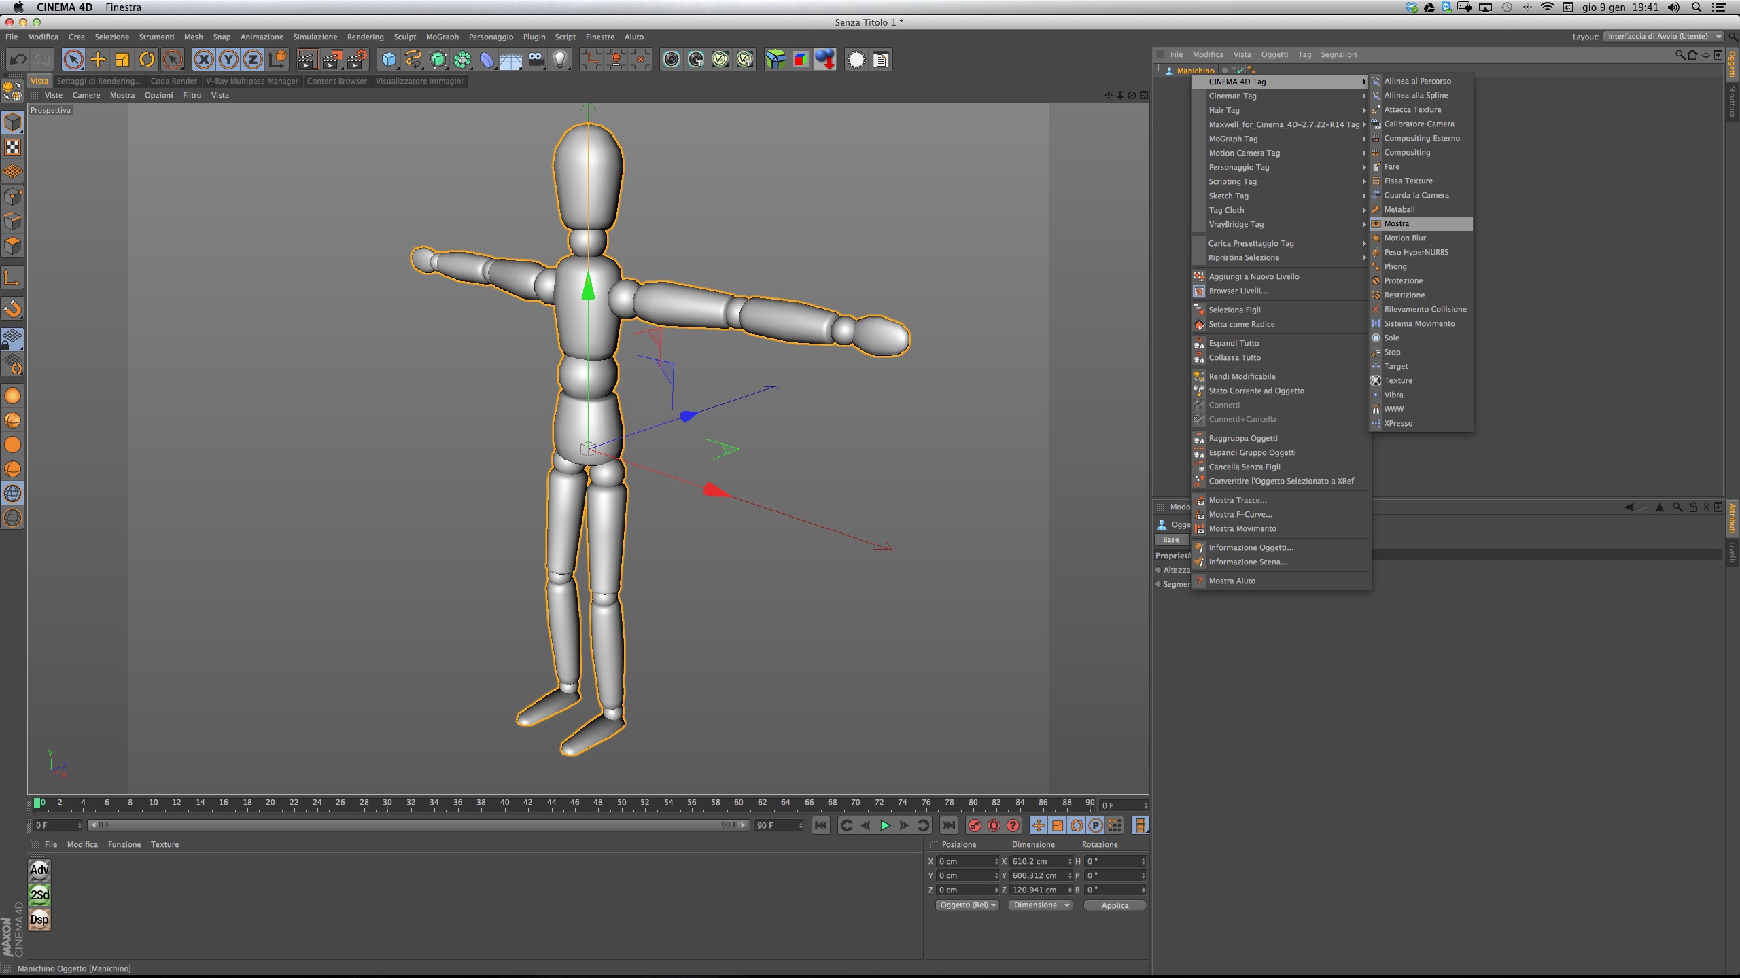The width and height of the screenshot is (1740, 978).
Task: Select the magnet snap tool in left sidebar
Action: (13, 309)
